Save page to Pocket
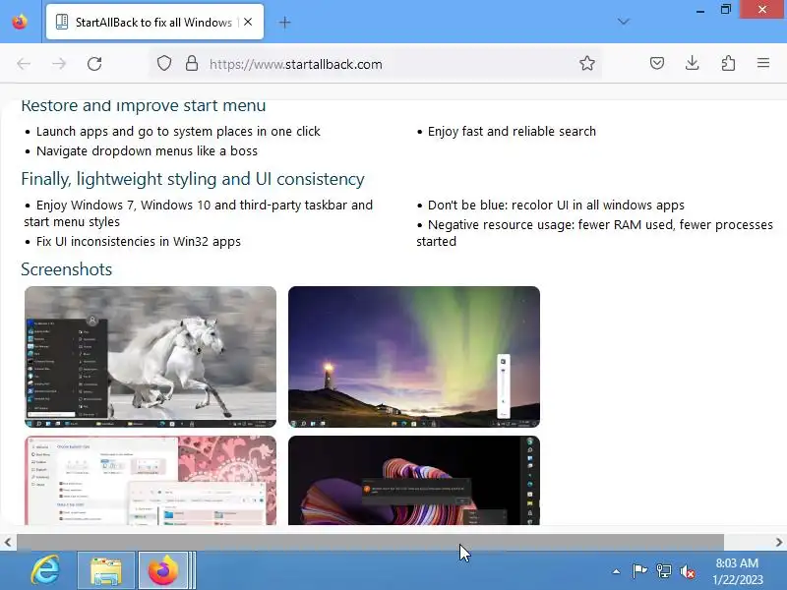 [x=657, y=63]
